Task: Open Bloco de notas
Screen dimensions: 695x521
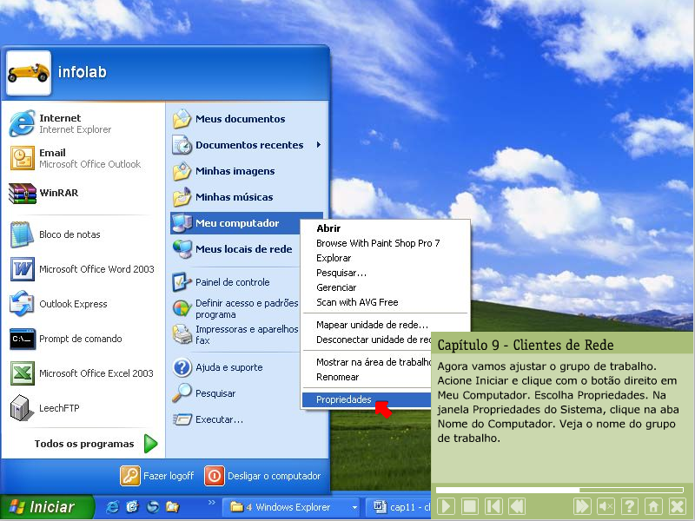Action: (69, 234)
